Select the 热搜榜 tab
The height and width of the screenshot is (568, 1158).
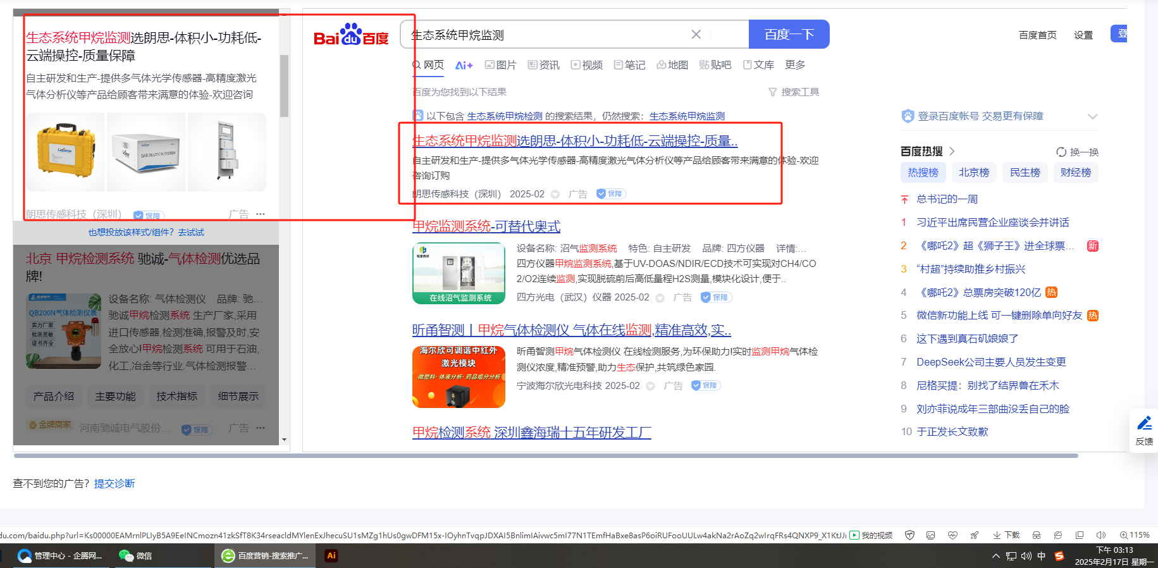tap(923, 172)
